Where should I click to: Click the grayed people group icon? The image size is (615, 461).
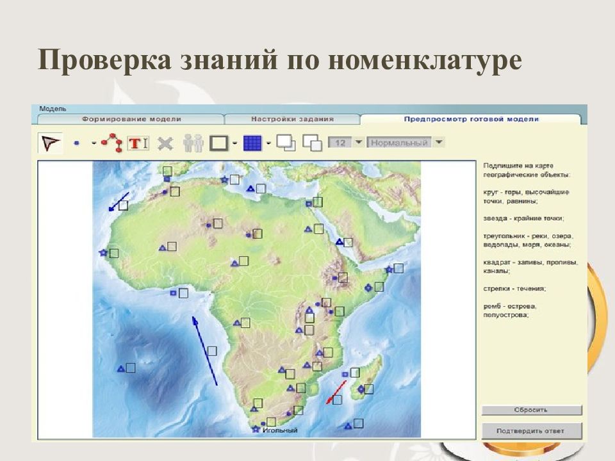coord(193,143)
